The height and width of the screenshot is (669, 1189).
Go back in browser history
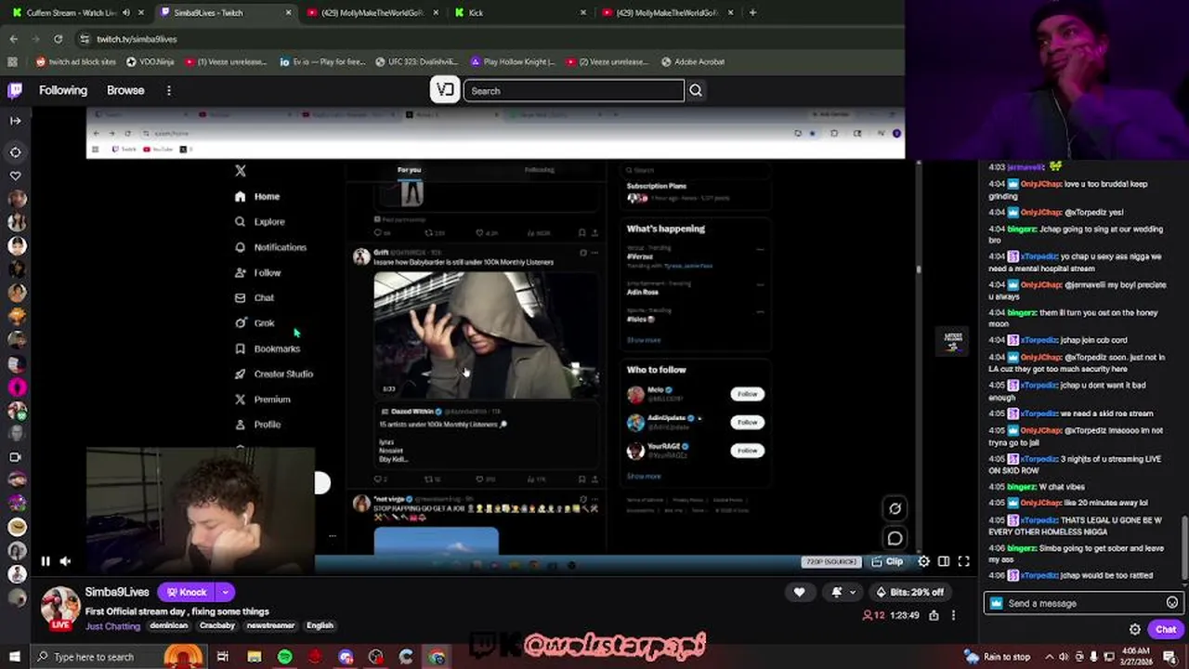pos(13,39)
